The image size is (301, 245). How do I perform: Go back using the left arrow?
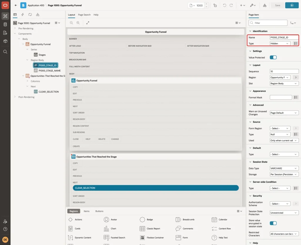click(x=16, y=5)
